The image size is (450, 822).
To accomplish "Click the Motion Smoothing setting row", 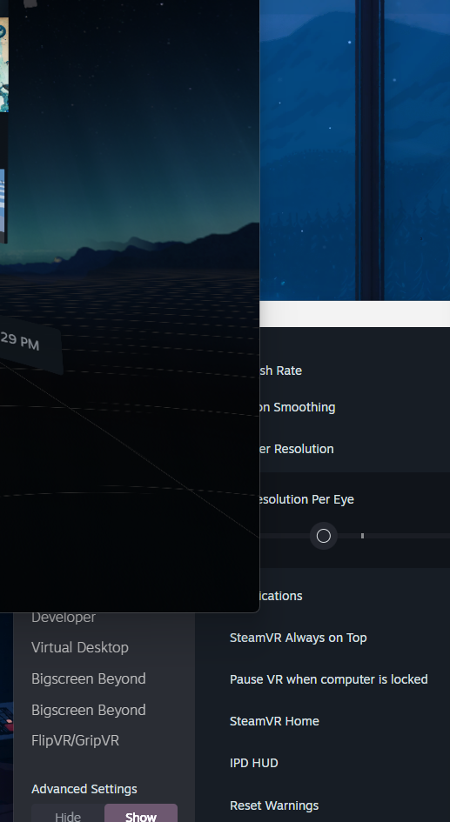I will [x=354, y=407].
